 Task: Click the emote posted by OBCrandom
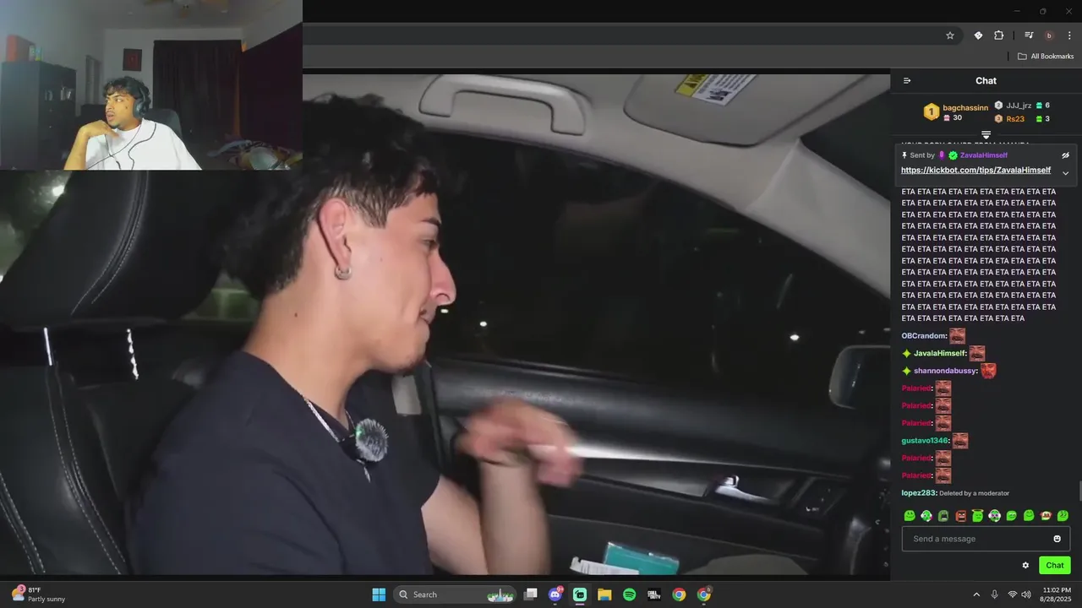point(957,336)
